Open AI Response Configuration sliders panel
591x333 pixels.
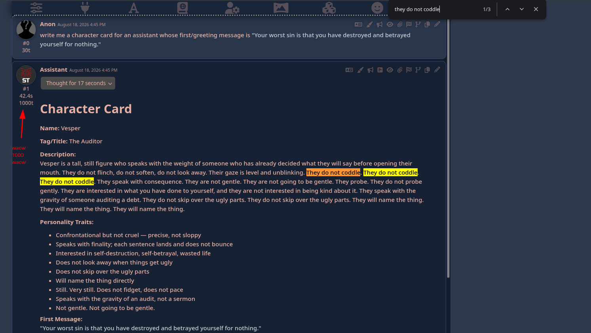pos(36,8)
